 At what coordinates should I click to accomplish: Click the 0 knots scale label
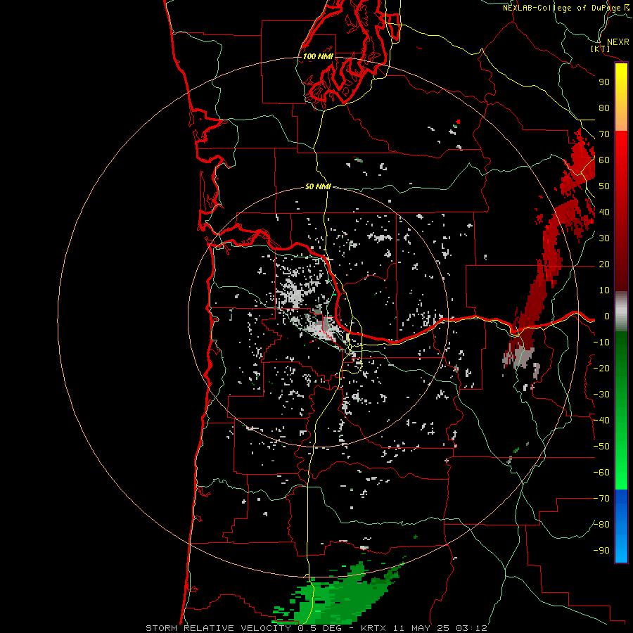point(606,316)
